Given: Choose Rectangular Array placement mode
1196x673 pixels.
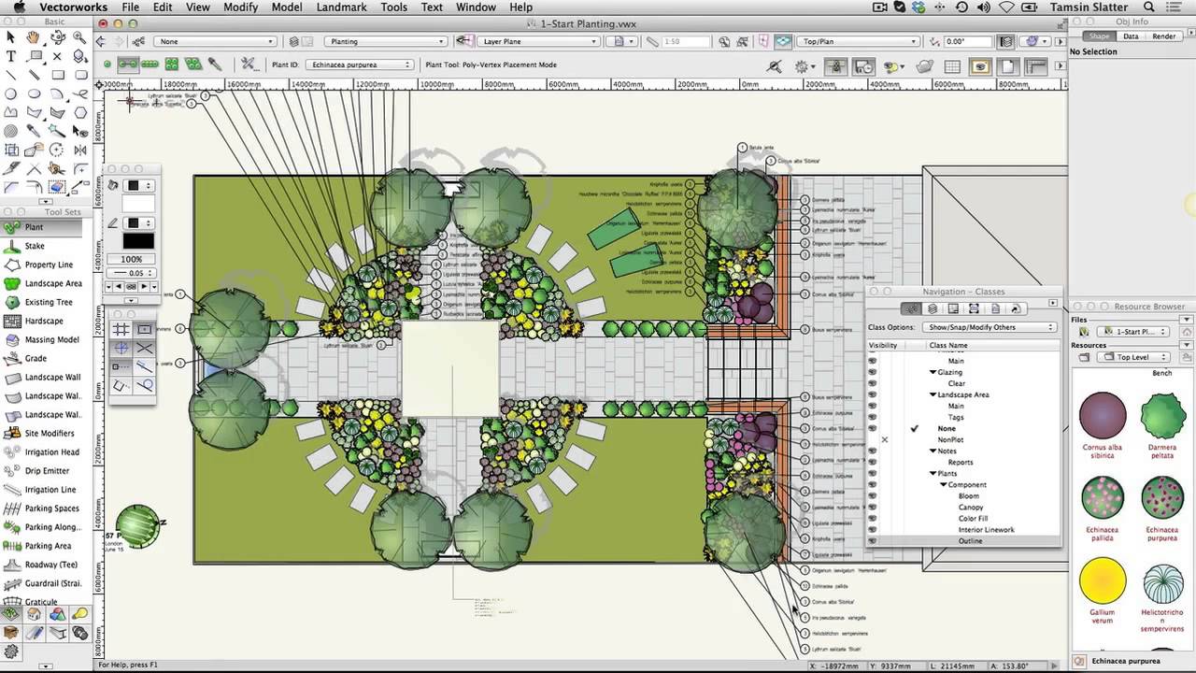Looking at the screenshot, I should coord(171,64).
